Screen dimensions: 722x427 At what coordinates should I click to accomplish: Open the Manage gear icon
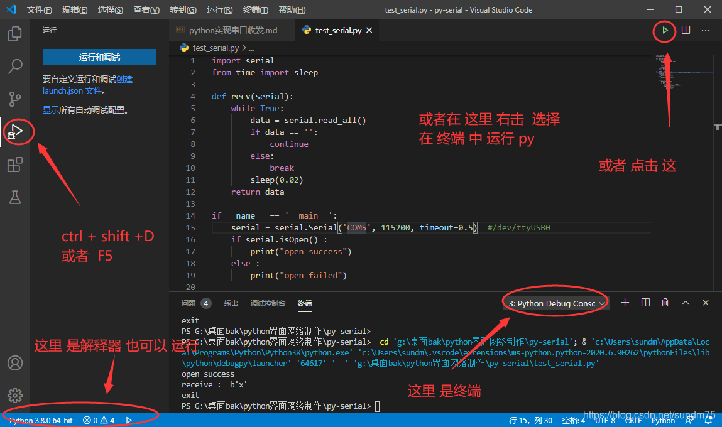click(x=14, y=395)
